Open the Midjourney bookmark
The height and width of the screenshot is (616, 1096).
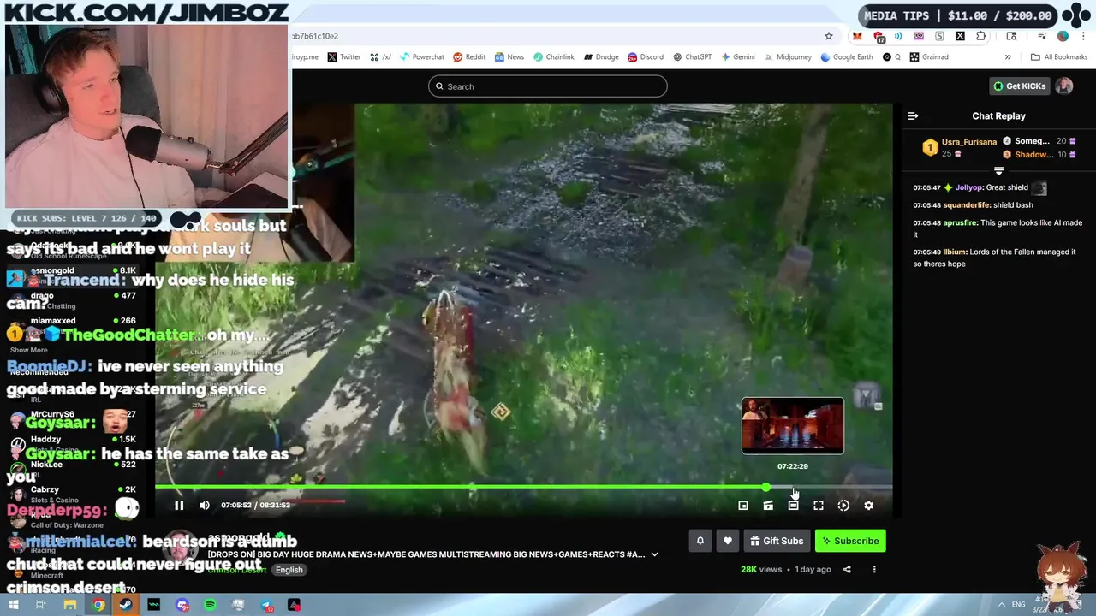[788, 57]
